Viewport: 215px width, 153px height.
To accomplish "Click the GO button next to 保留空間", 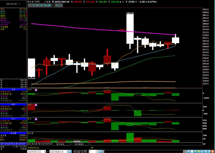I will click(x=101, y=152).
